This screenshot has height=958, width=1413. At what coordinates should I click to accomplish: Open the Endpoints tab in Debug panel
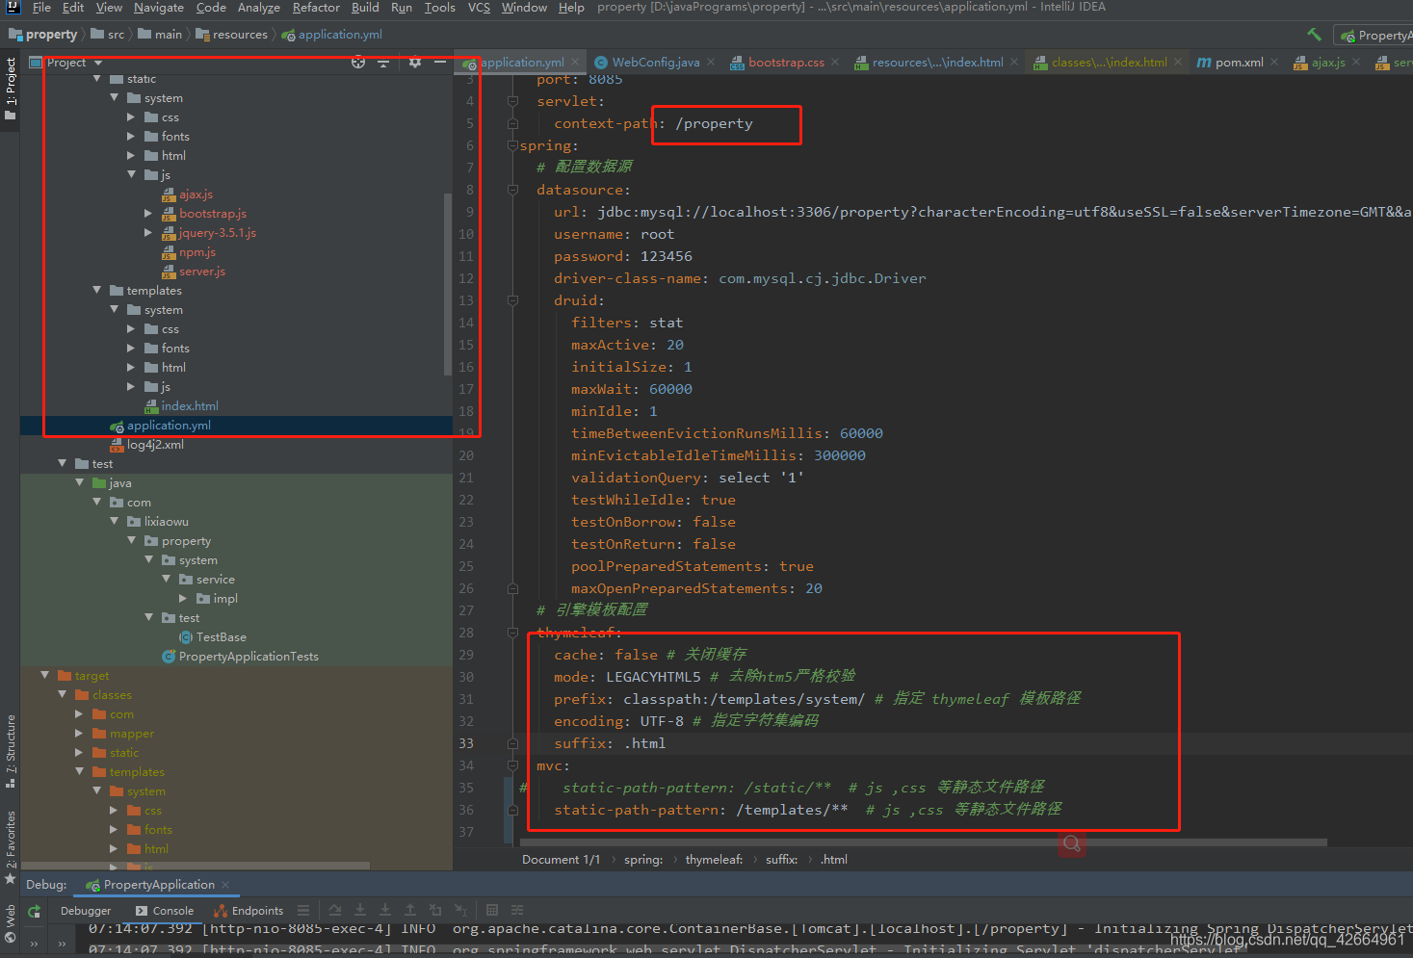click(249, 911)
